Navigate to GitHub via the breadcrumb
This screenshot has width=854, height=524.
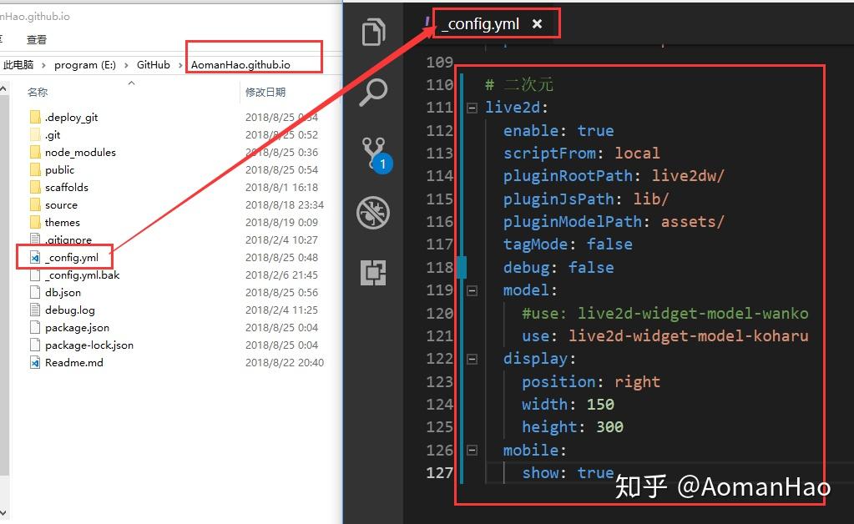154,64
